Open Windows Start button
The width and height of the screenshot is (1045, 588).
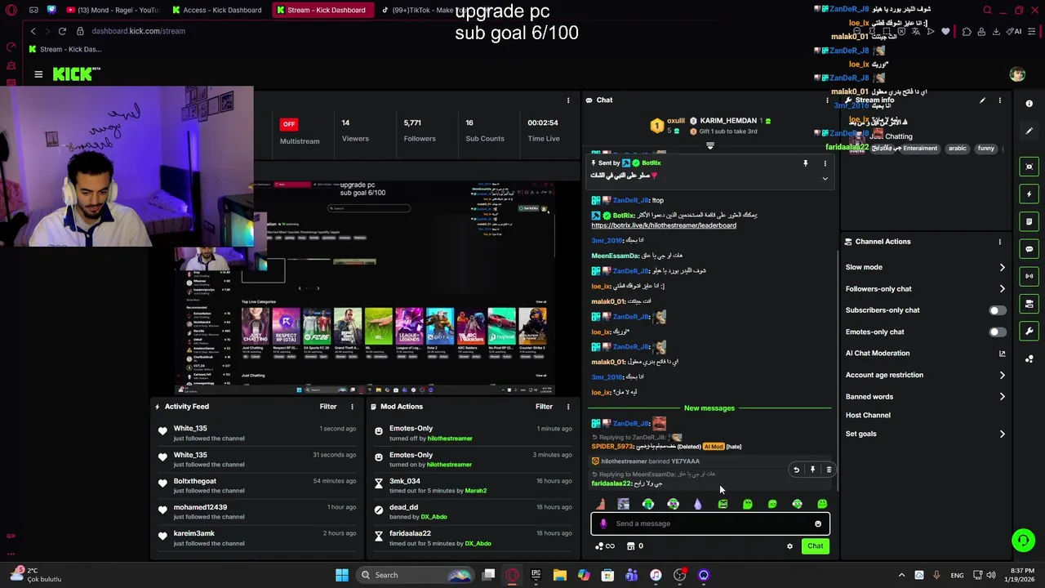[x=342, y=575]
